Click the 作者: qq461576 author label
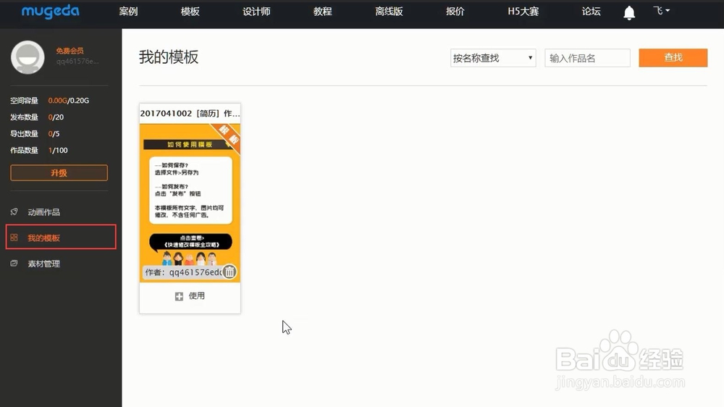Image resolution: width=724 pixels, height=407 pixels. 183,272
